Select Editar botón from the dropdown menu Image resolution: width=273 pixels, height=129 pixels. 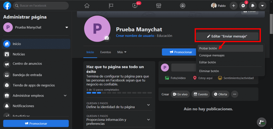pos(230,62)
